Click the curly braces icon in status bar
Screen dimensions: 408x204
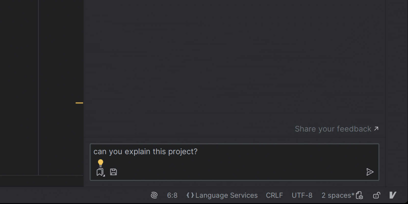point(190,195)
